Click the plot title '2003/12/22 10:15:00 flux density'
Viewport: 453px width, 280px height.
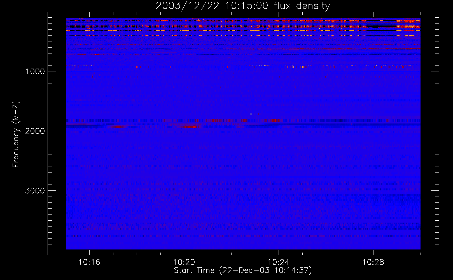pos(243,6)
